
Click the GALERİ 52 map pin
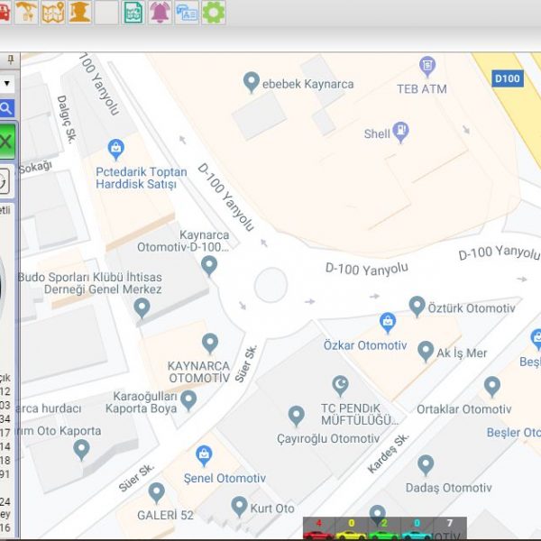tap(156, 492)
